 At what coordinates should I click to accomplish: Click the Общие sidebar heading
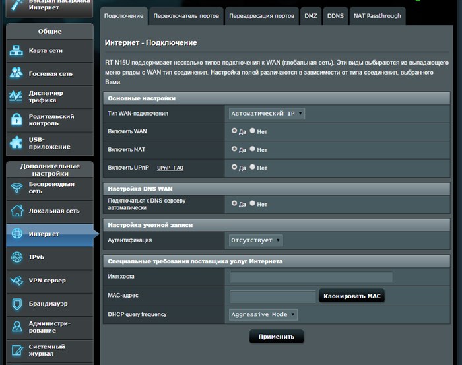point(49,31)
